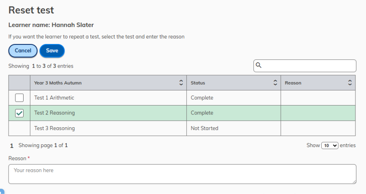Sort by Year 3 Maths Autumn column arrows

point(181,83)
